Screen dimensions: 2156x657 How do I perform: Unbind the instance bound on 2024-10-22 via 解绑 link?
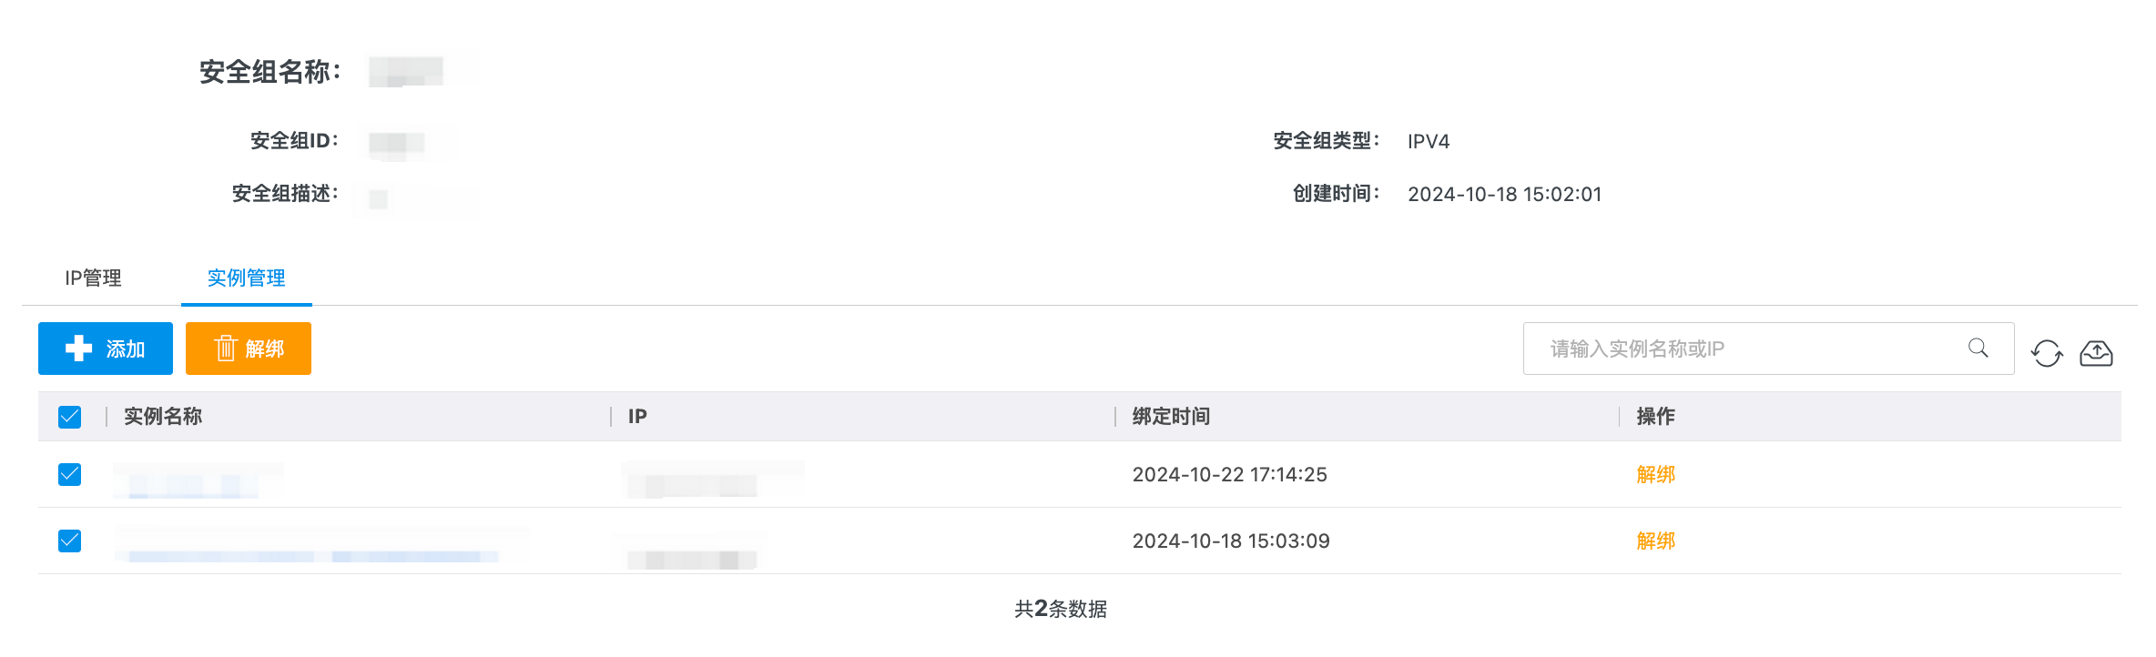click(1655, 474)
